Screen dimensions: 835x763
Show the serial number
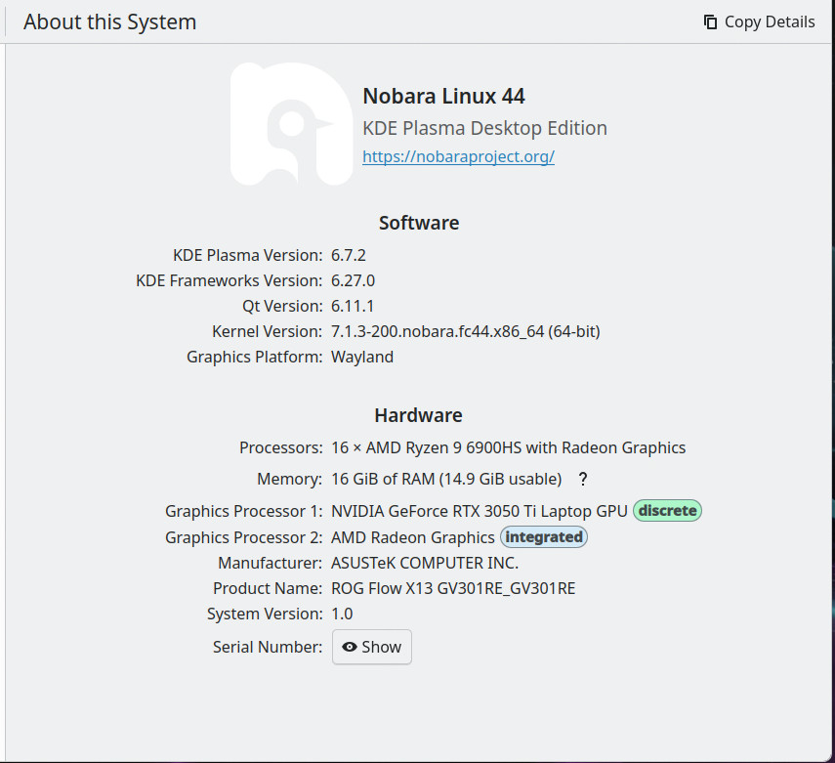pos(372,647)
